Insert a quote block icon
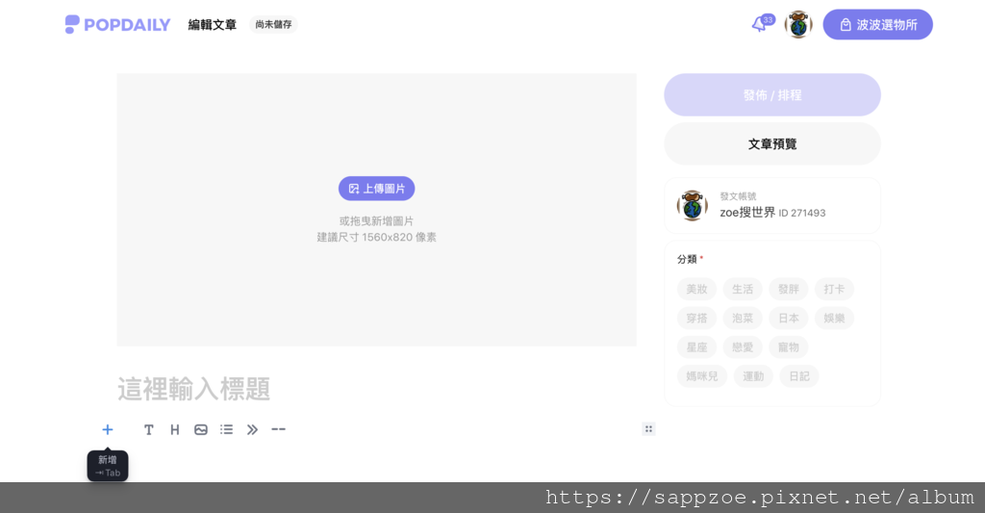985x513 pixels. (x=252, y=429)
